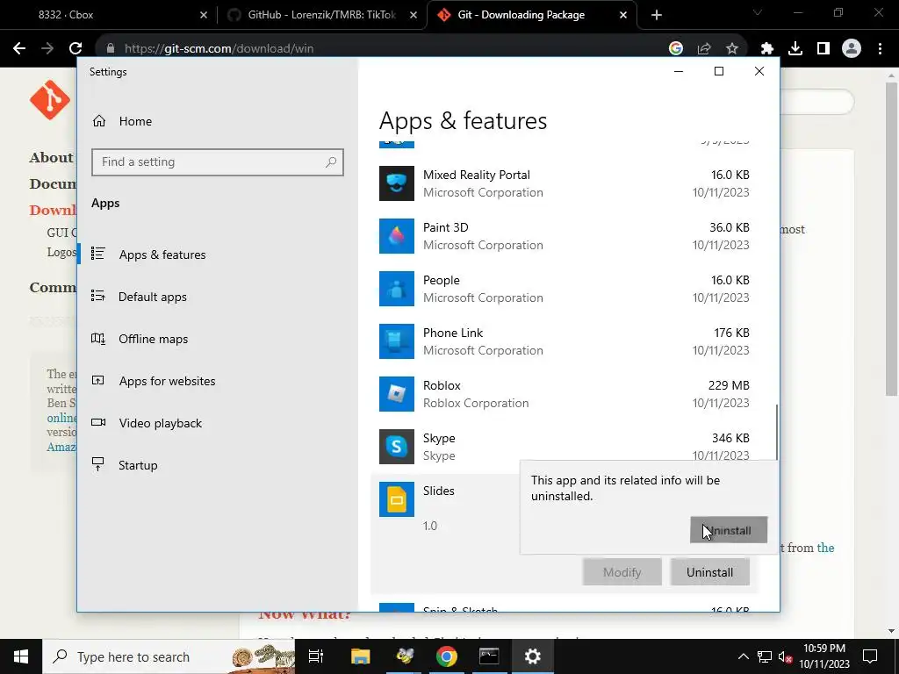Close the 8332 · Cbox tab
Image resolution: width=899 pixels, height=674 pixels.
pos(204,15)
